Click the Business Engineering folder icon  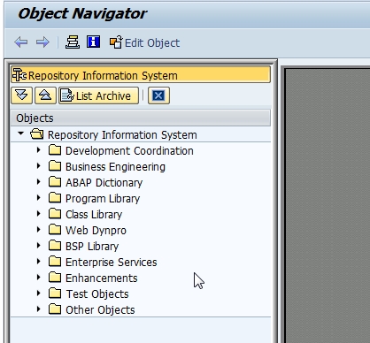55,166
